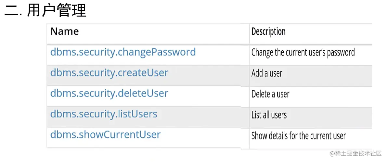387x162 pixels.
Task: Click the 'List all users' description
Action: point(269,115)
